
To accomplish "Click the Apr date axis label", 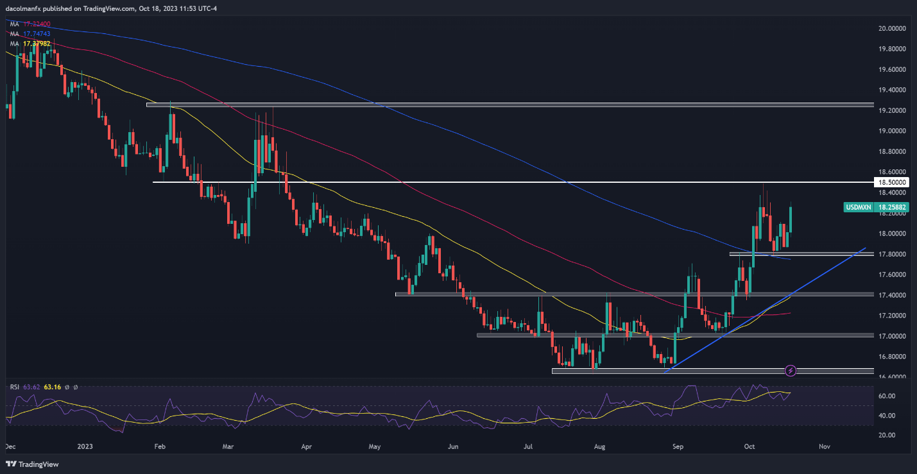I will click(x=305, y=446).
